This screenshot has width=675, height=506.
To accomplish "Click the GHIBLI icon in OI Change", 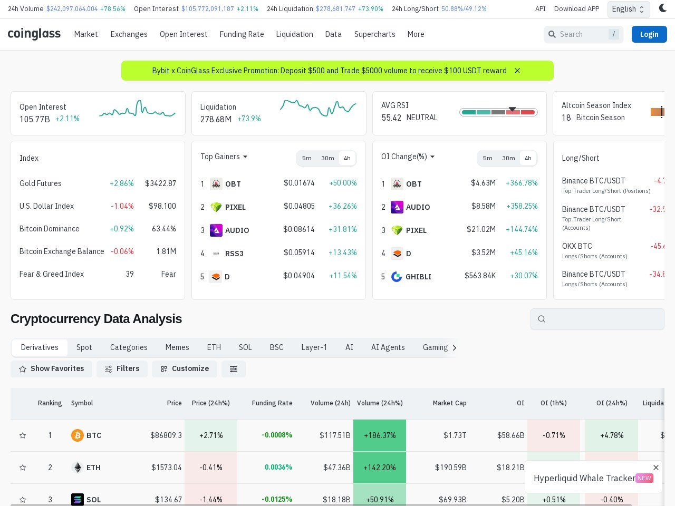I will point(397,277).
